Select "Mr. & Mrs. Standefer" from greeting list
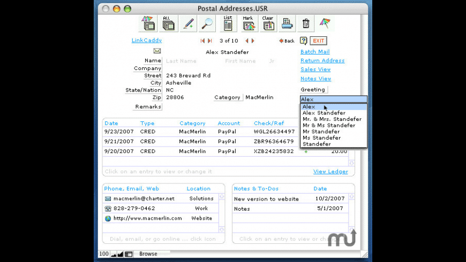466x262 pixels. [332, 119]
